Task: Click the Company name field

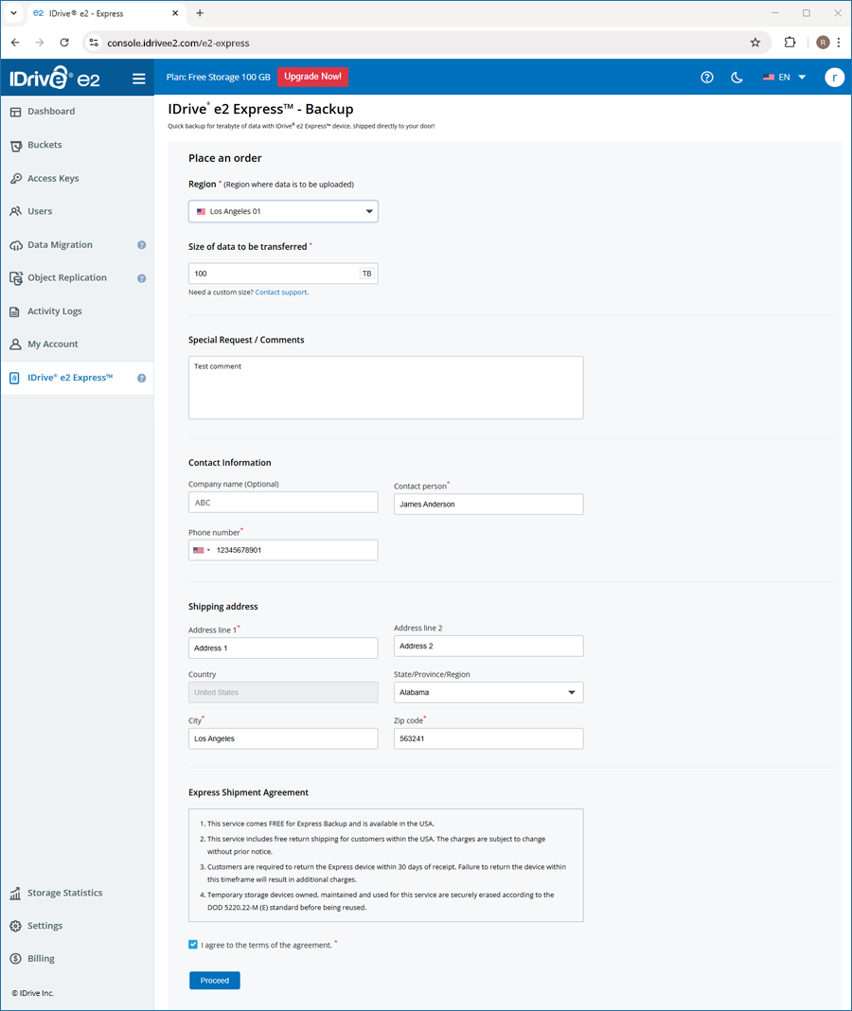Action: (x=283, y=503)
